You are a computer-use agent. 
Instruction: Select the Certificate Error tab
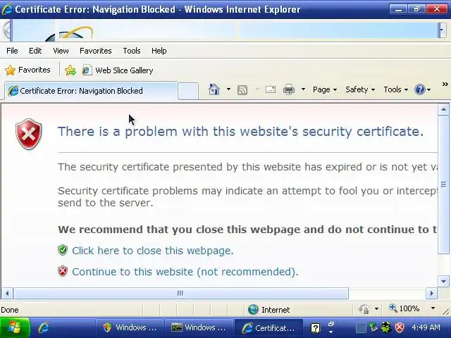[x=91, y=91]
